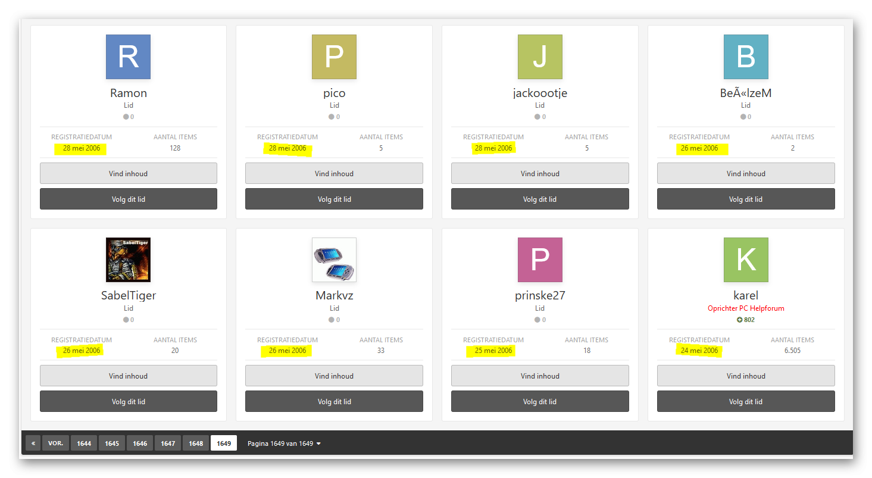The width and height of the screenshot is (872, 478).
Task: Click the VOR. previous page button
Action: (x=55, y=443)
